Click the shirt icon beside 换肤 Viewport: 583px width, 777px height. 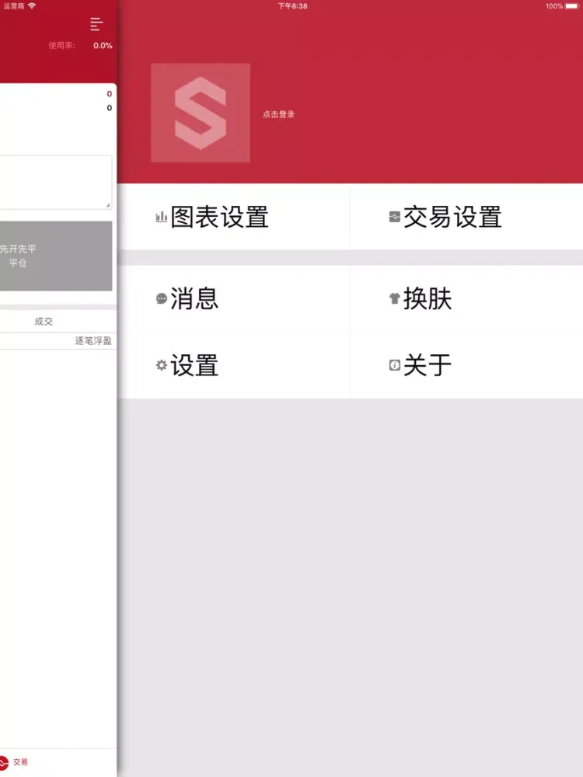pyautogui.click(x=395, y=298)
